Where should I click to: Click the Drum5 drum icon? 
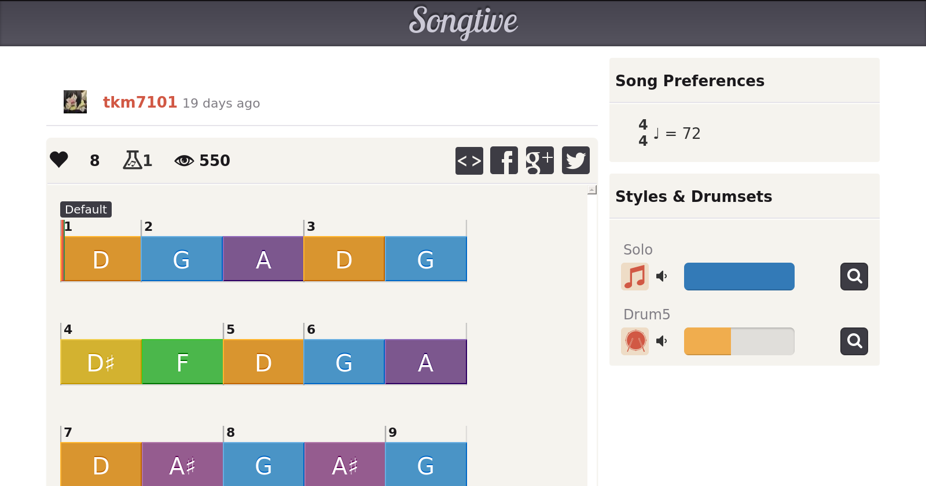coord(635,341)
